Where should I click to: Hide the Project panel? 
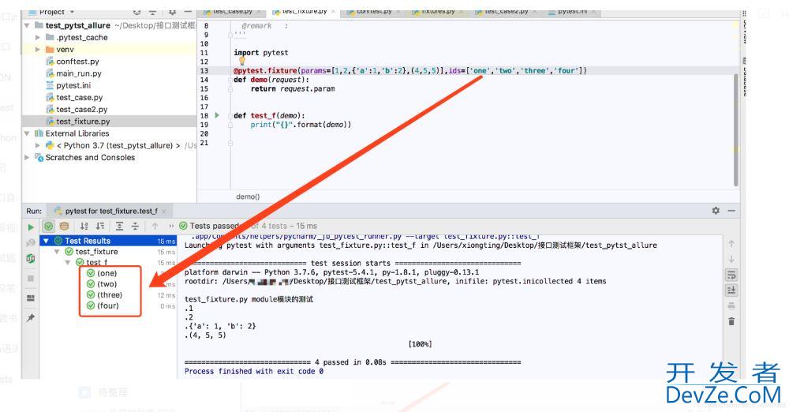click(x=188, y=12)
